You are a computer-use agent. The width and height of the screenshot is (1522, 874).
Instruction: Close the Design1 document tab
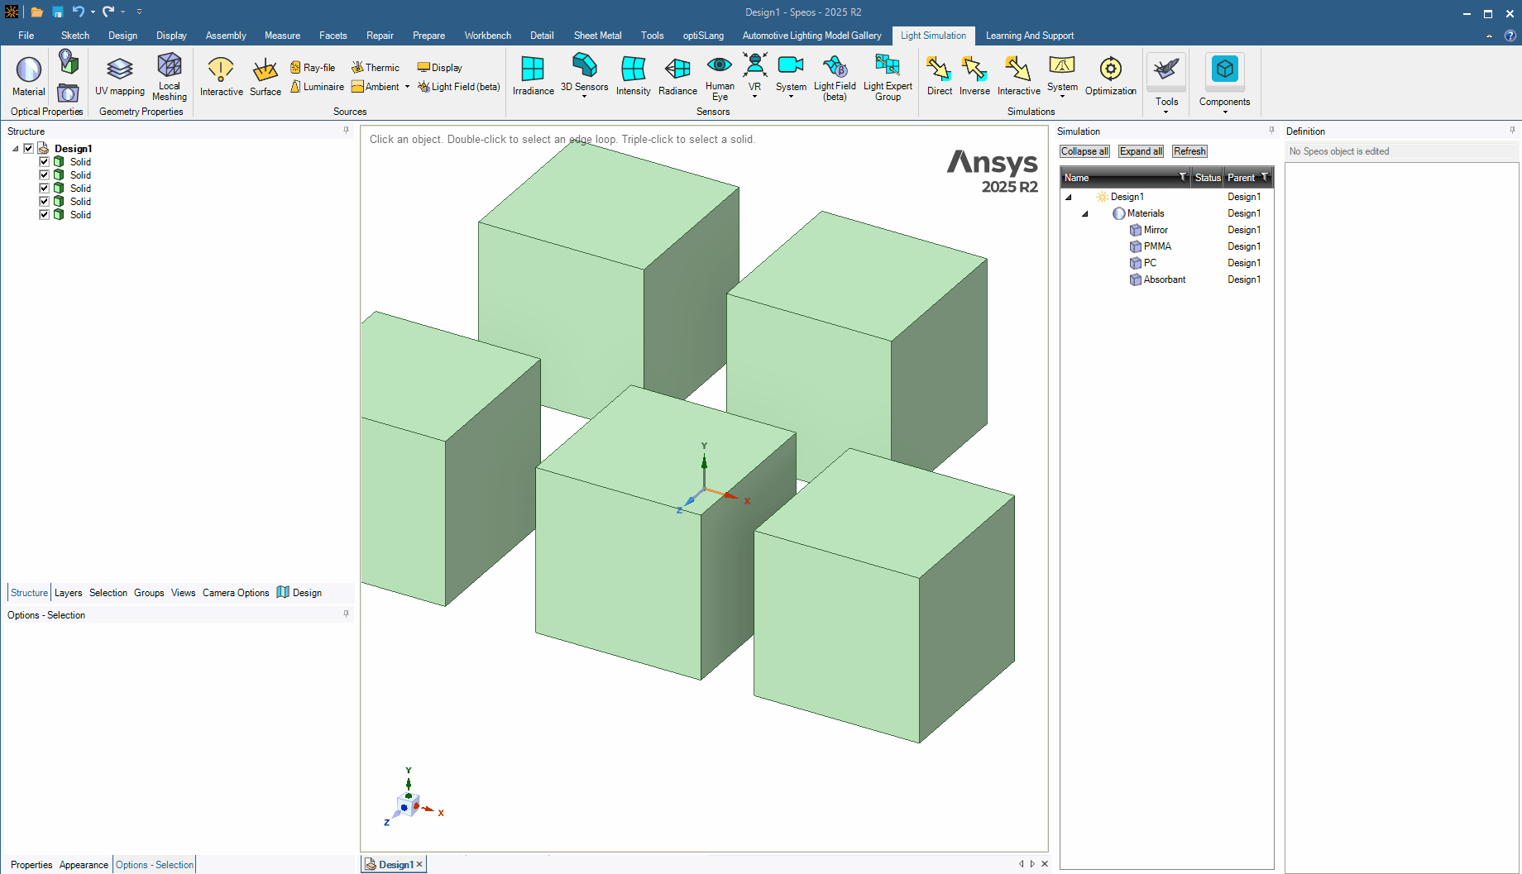coord(419,864)
